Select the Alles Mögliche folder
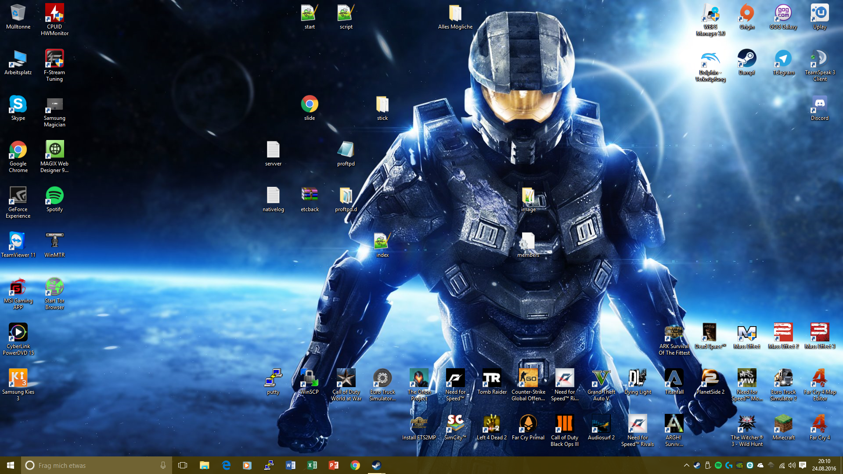Image resolution: width=843 pixels, height=474 pixels. click(x=455, y=13)
